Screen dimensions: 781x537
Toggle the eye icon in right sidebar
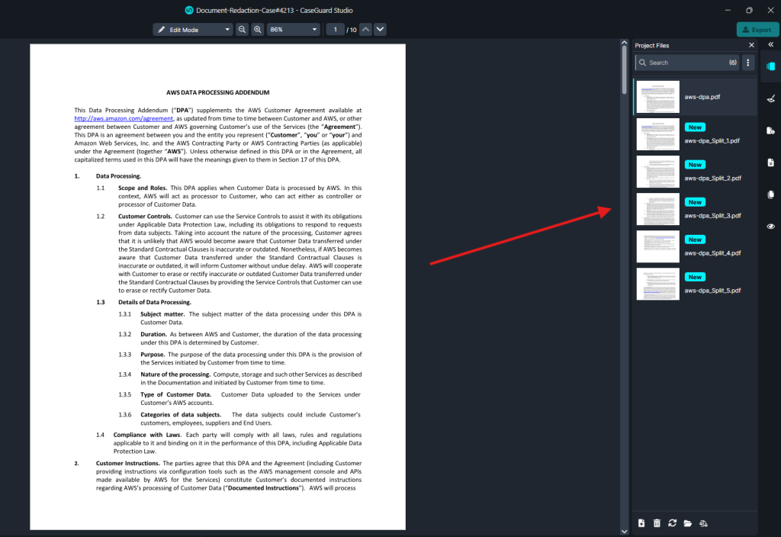coord(770,227)
